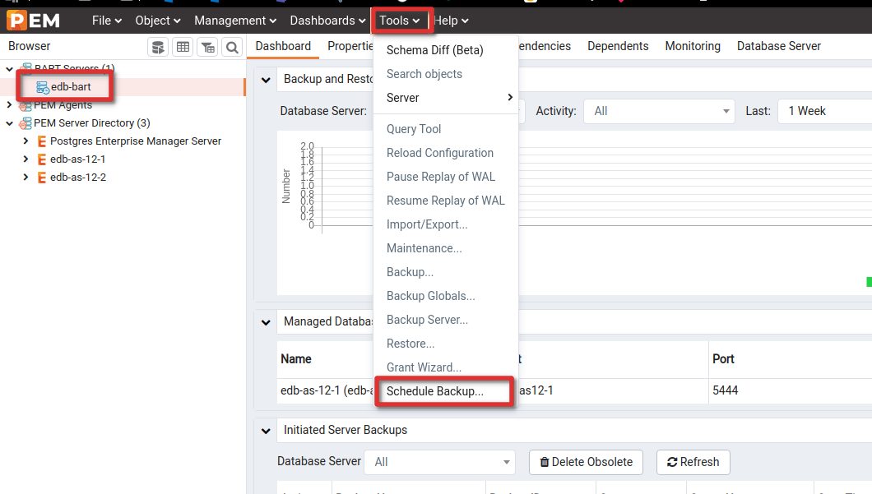The height and width of the screenshot is (494, 872).
Task: Select Resume Replay of WAL
Action: 445,201
